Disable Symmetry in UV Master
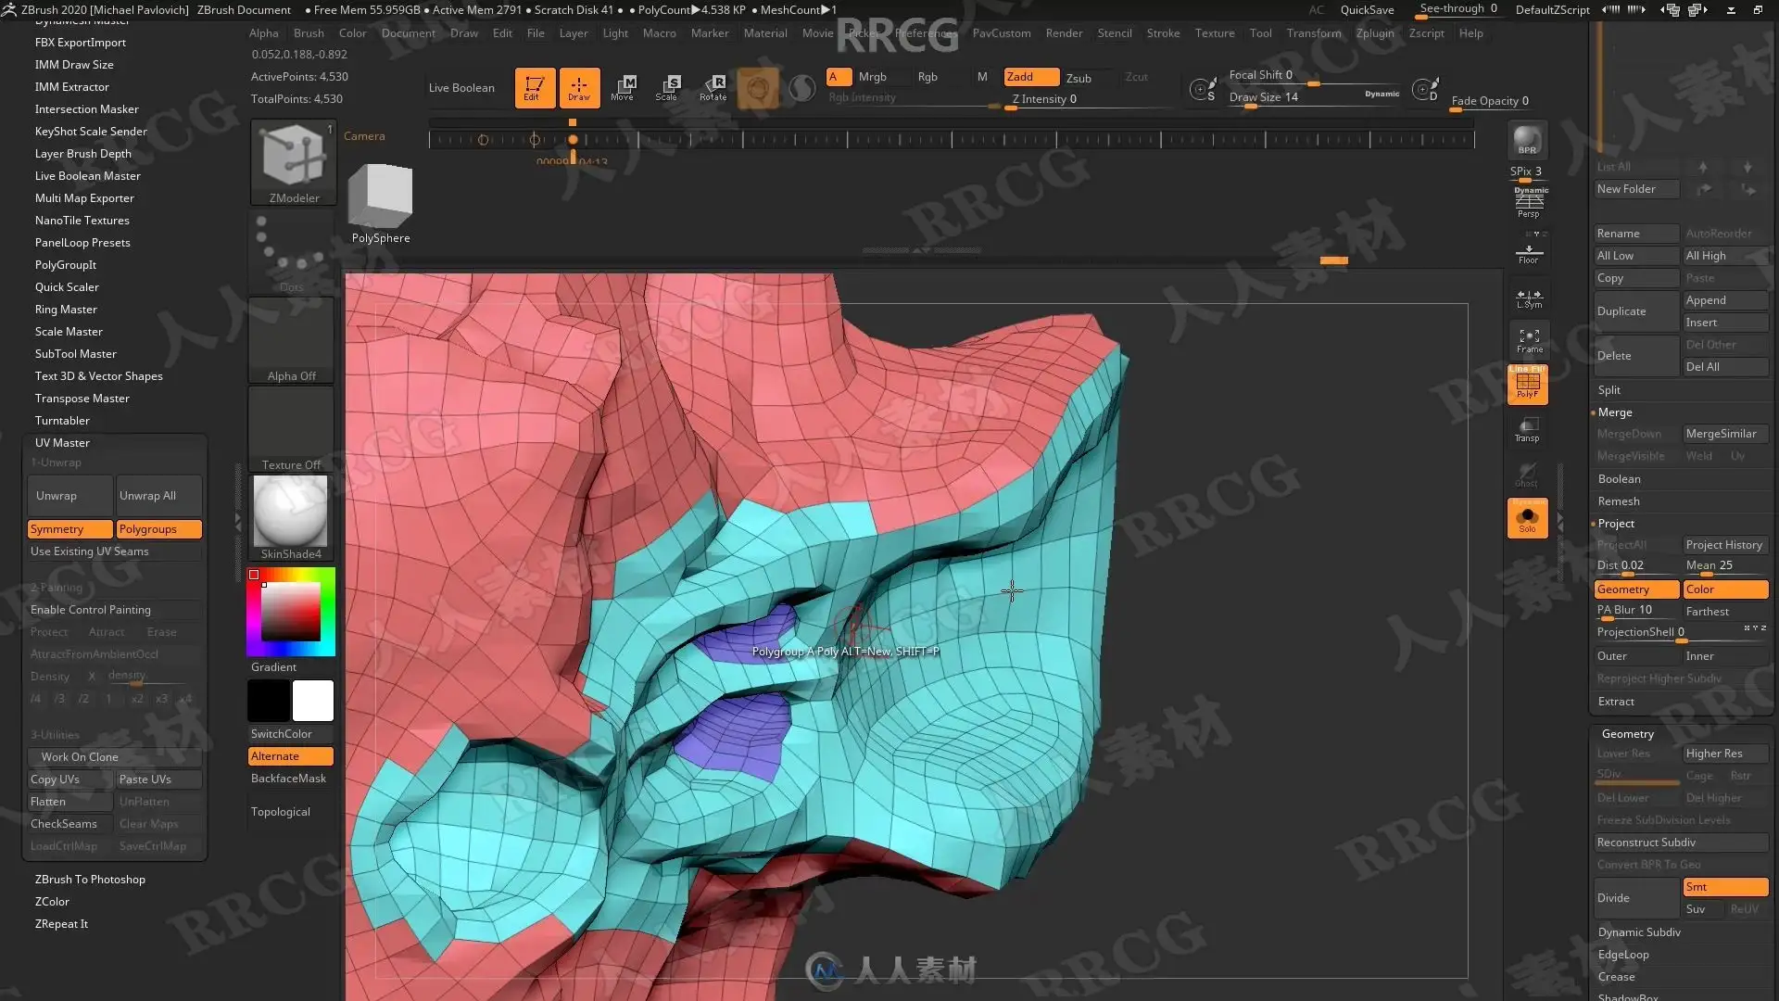 (69, 529)
